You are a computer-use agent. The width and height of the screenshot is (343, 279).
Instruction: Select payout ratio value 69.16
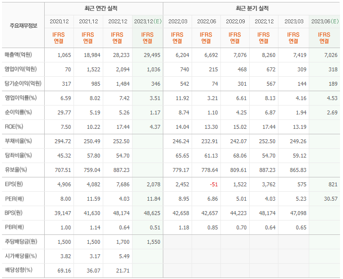click(64, 271)
